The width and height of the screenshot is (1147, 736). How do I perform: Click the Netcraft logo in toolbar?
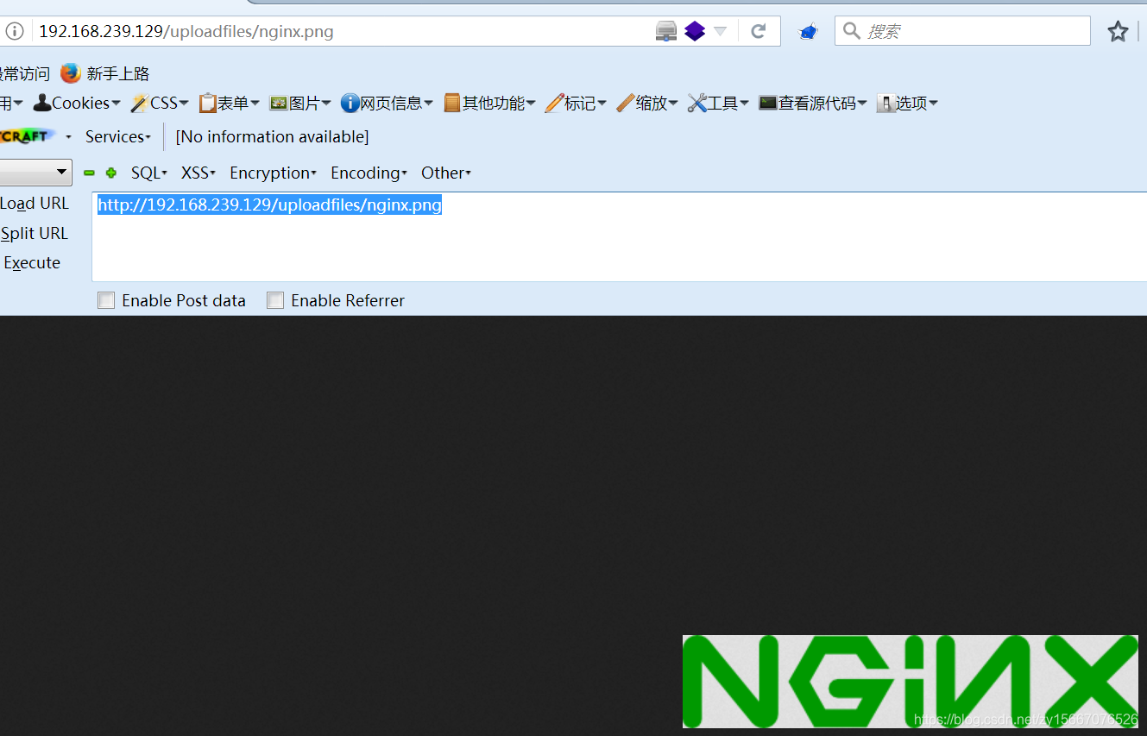tap(28, 136)
